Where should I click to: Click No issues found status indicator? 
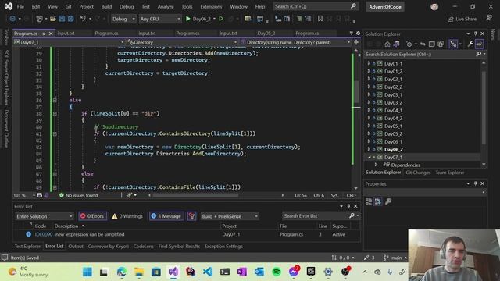(x=78, y=195)
